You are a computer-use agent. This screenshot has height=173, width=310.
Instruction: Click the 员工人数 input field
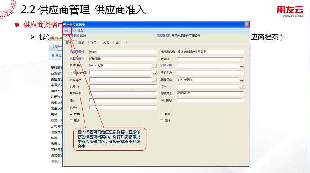(210, 73)
